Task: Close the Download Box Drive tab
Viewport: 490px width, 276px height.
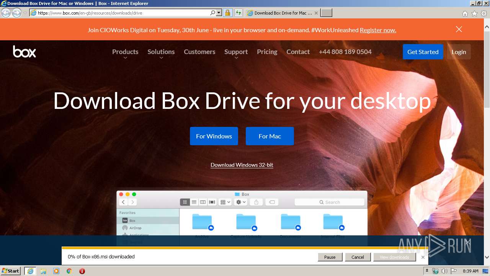Action: (x=316, y=13)
